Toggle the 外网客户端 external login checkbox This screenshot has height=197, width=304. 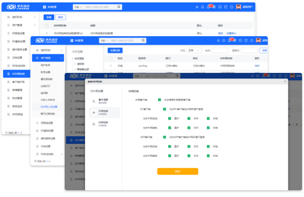coord(159,100)
